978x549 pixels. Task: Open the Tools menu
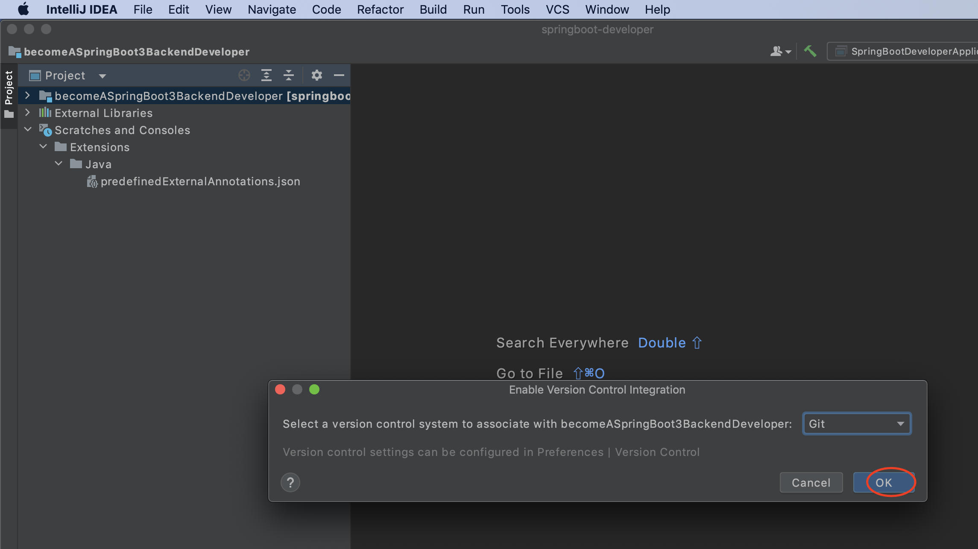pyautogui.click(x=515, y=9)
